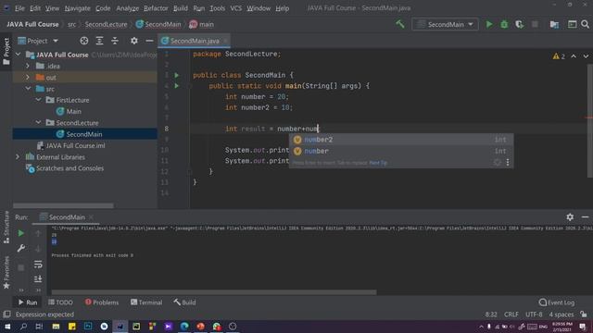The image size is (593, 333).
Task: Open File Explorer from taskbar
Action: [56, 327]
